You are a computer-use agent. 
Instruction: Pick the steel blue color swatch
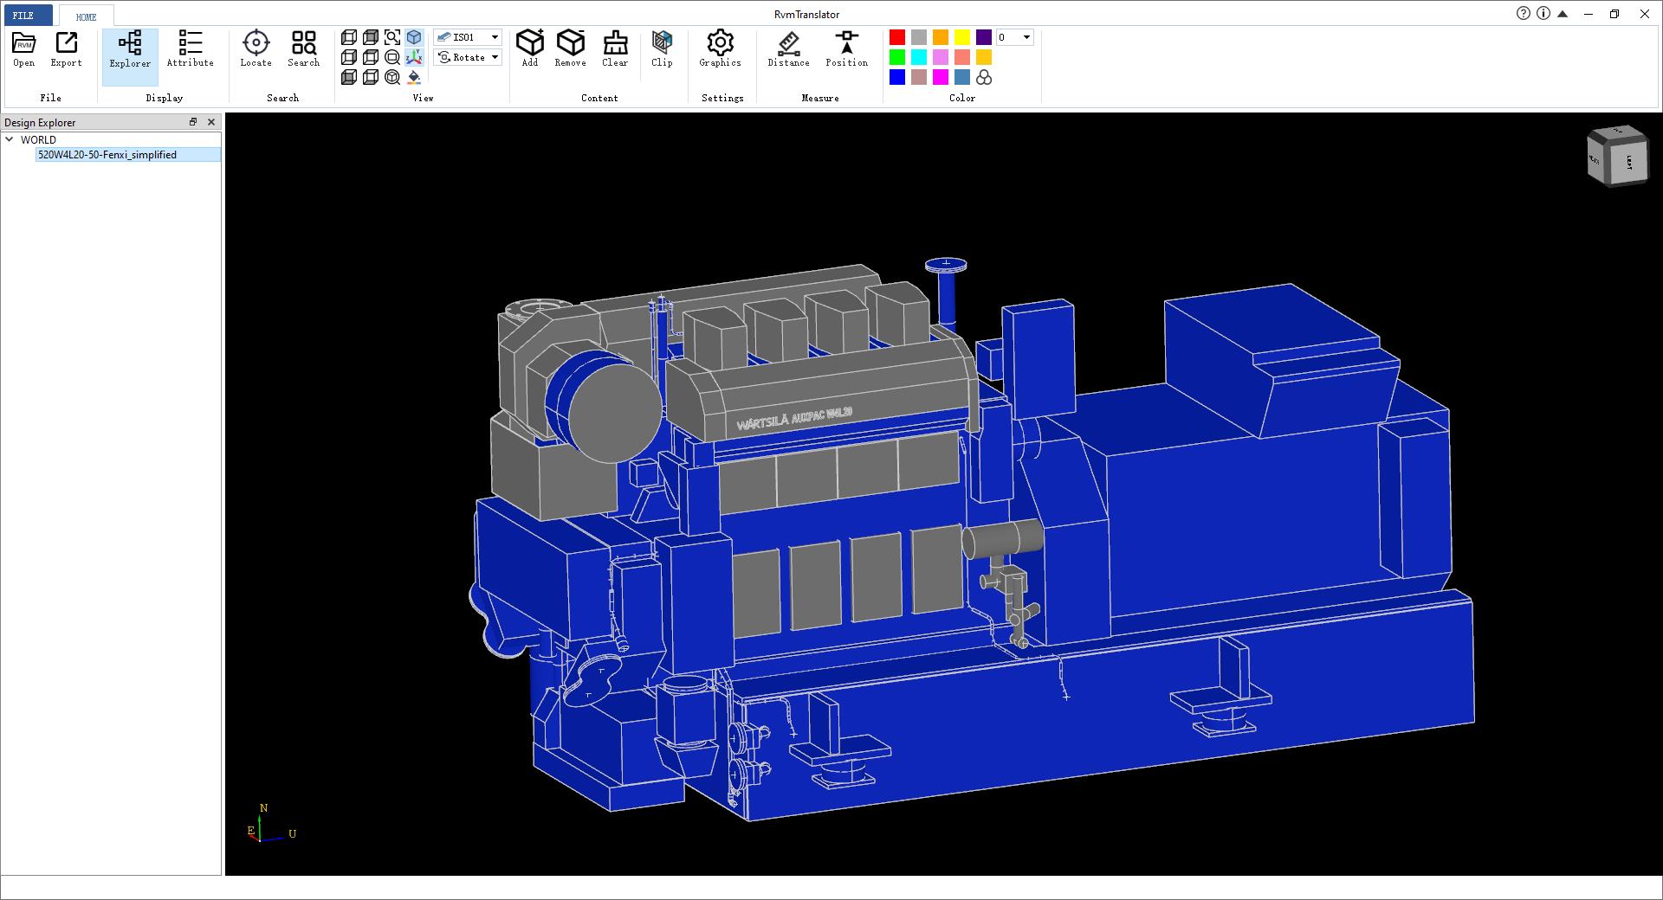[962, 77]
